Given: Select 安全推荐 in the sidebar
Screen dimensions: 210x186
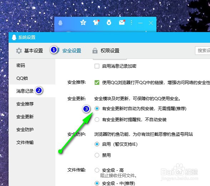Looking at the screenshot, I should 32,104.
